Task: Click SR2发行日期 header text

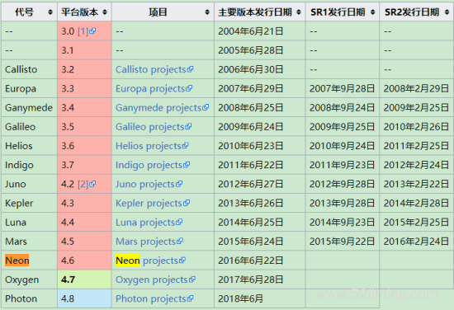Action: click(x=412, y=12)
